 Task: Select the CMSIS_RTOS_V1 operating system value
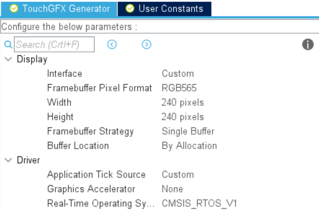tap(199, 203)
